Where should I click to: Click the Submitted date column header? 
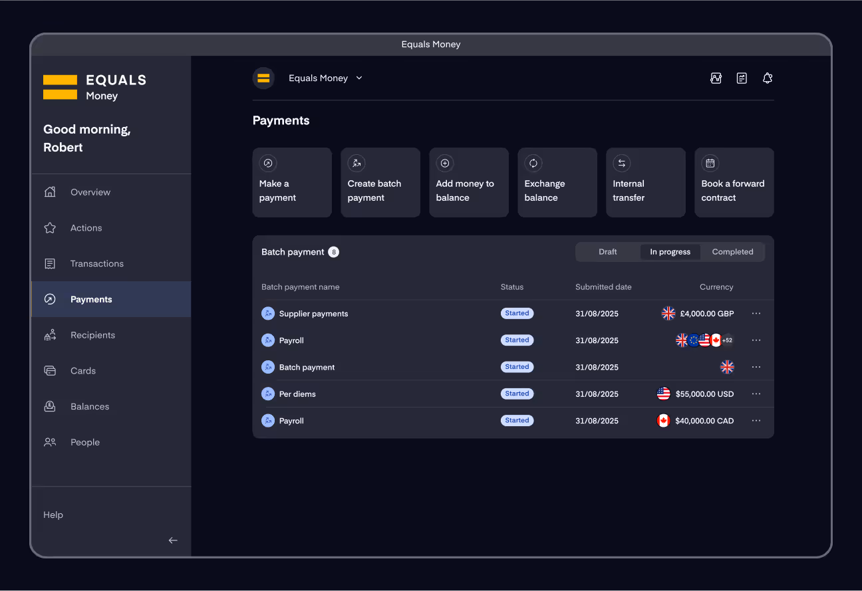(x=603, y=287)
